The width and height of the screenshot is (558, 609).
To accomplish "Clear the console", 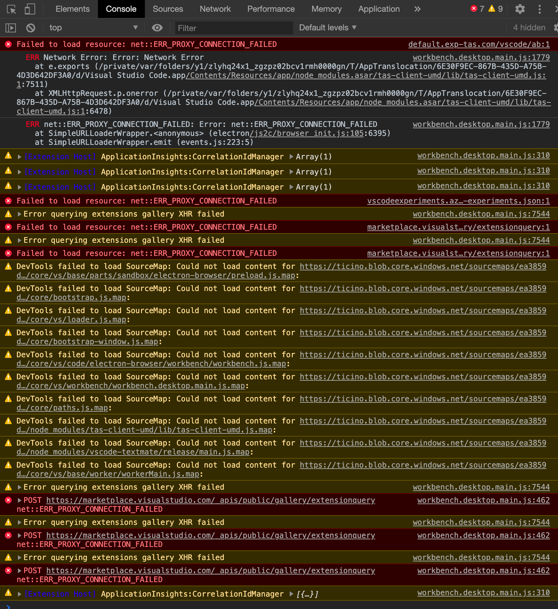I will 31,28.
